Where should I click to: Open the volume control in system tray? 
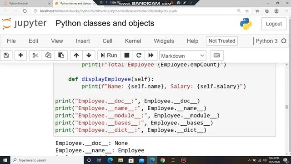265,160
